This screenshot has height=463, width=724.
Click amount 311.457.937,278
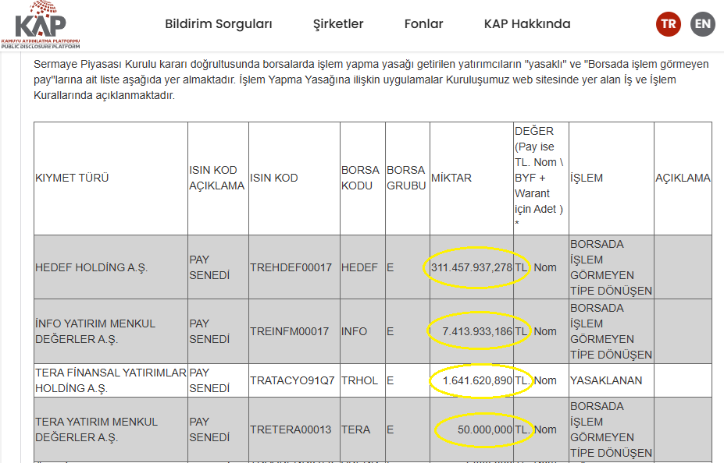tap(472, 267)
